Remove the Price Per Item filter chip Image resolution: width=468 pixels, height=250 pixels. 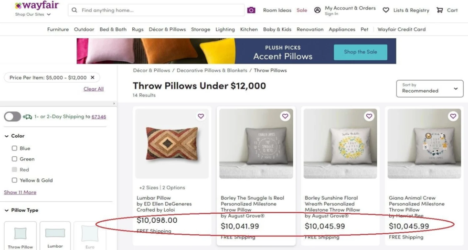(x=93, y=77)
